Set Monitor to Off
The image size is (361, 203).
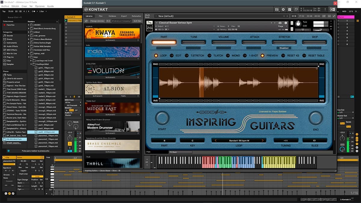(76, 110)
